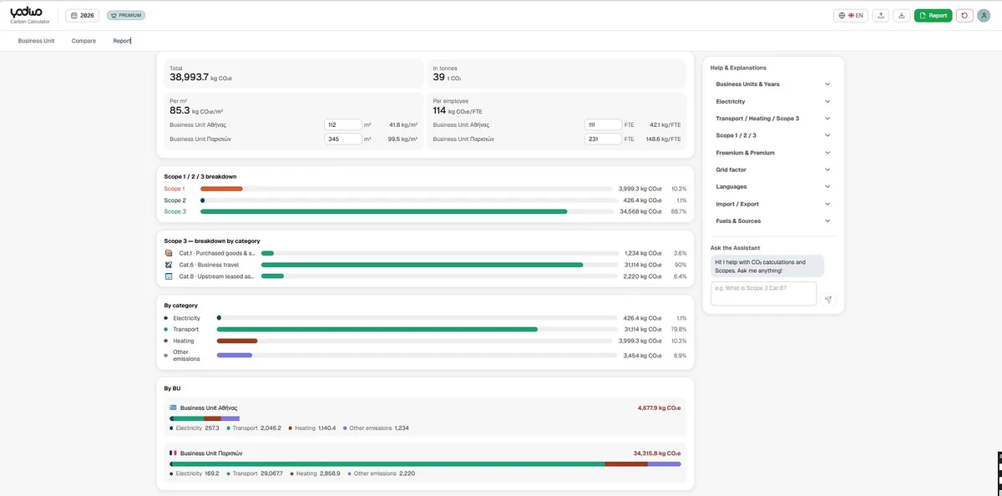The height and width of the screenshot is (496, 1002).
Task: Switch to the Business Unit tab
Action: point(36,41)
